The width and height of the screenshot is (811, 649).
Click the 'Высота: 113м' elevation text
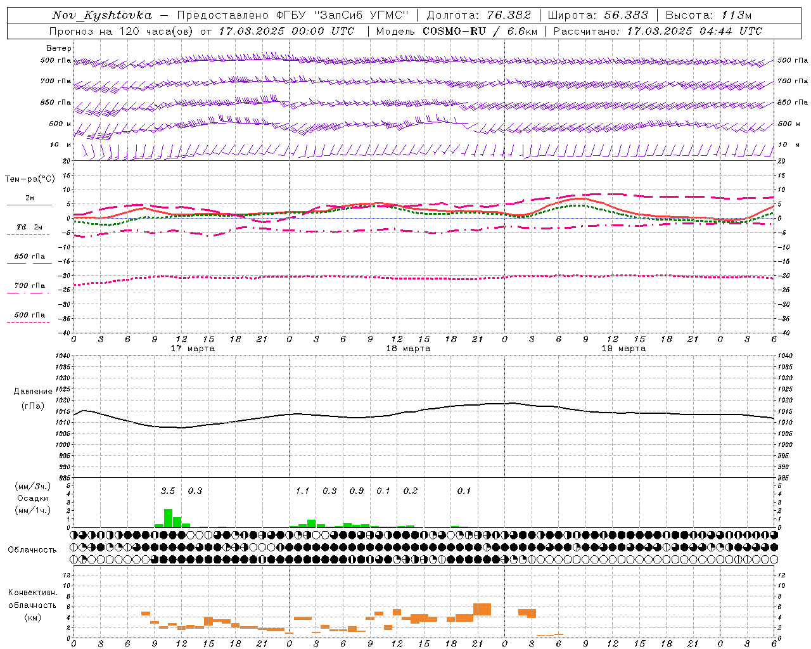click(x=708, y=15)
